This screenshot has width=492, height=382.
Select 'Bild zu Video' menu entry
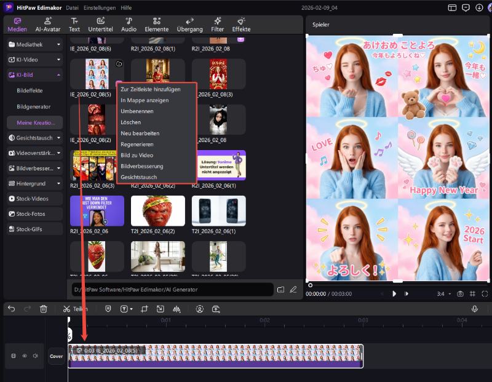[137, 155]
